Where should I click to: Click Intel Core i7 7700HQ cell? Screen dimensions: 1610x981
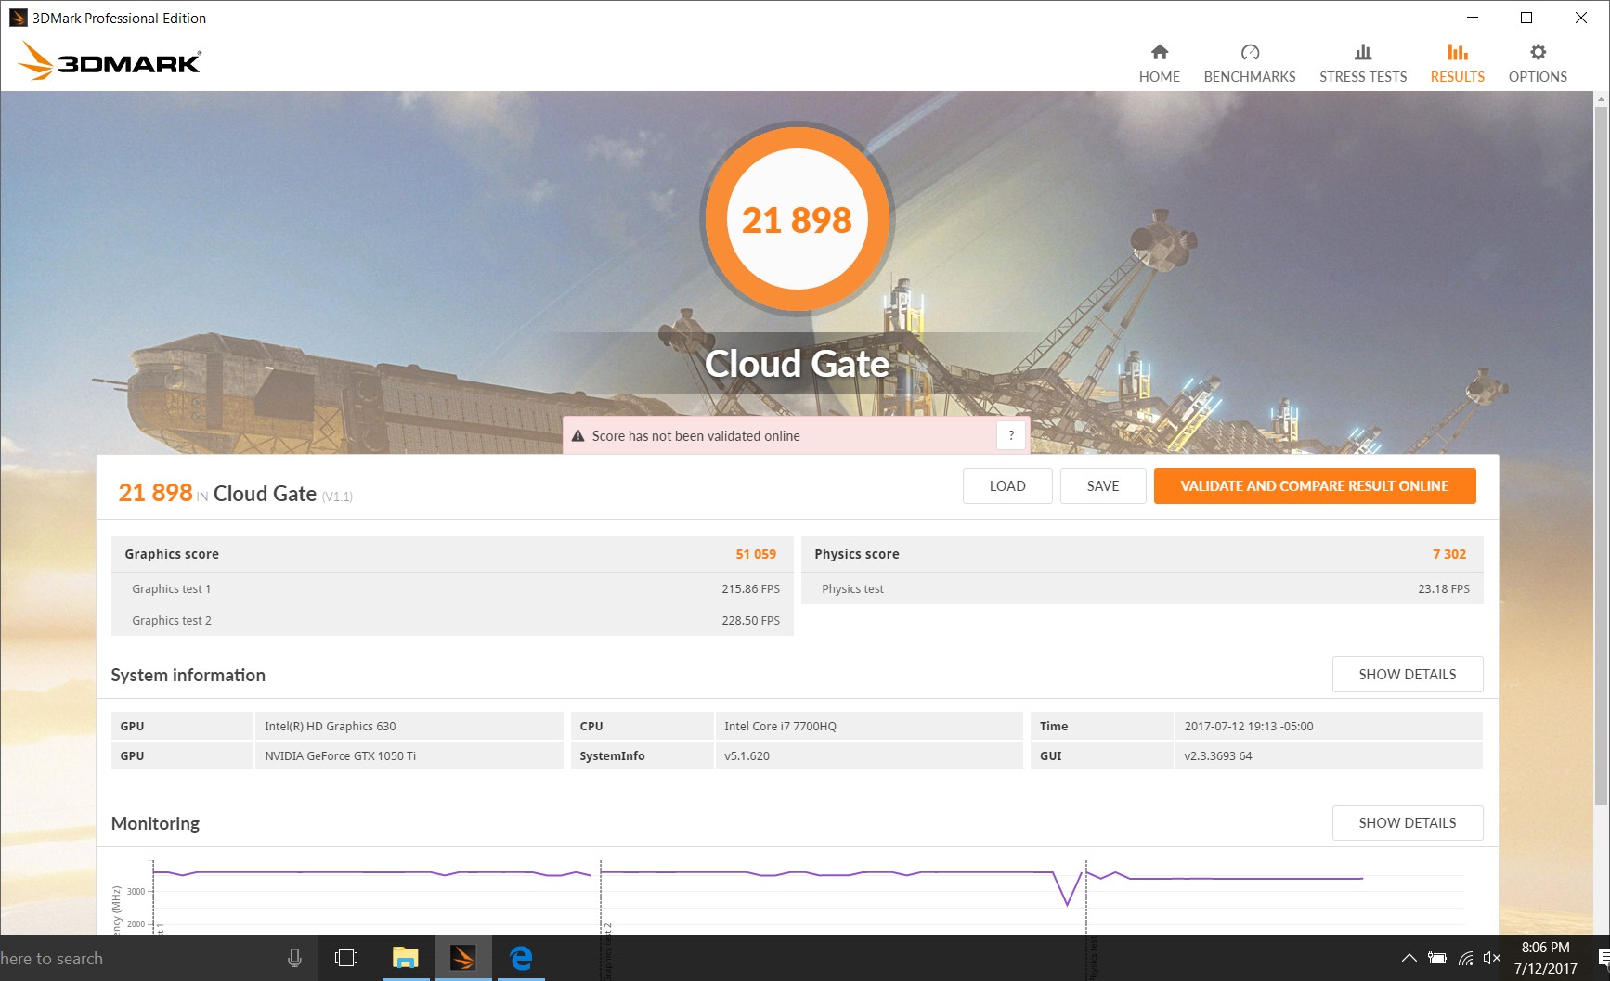[868, 726]
